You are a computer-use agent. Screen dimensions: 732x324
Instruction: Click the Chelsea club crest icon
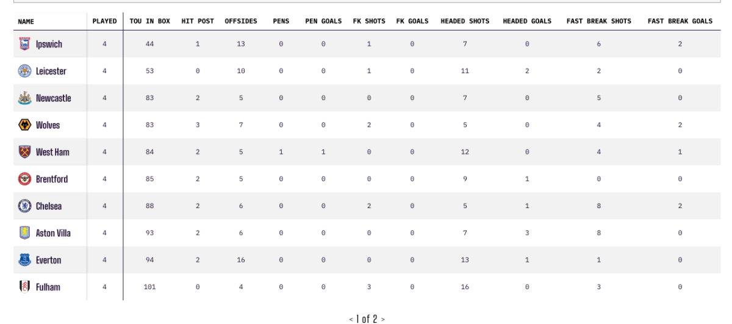24,206
